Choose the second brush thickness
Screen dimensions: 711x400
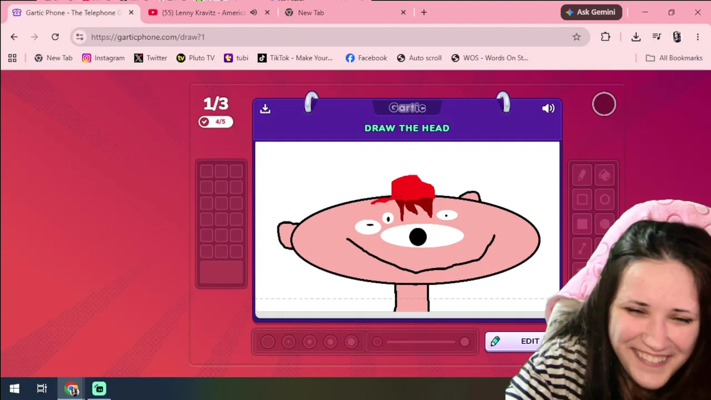(x=288, y=342)
